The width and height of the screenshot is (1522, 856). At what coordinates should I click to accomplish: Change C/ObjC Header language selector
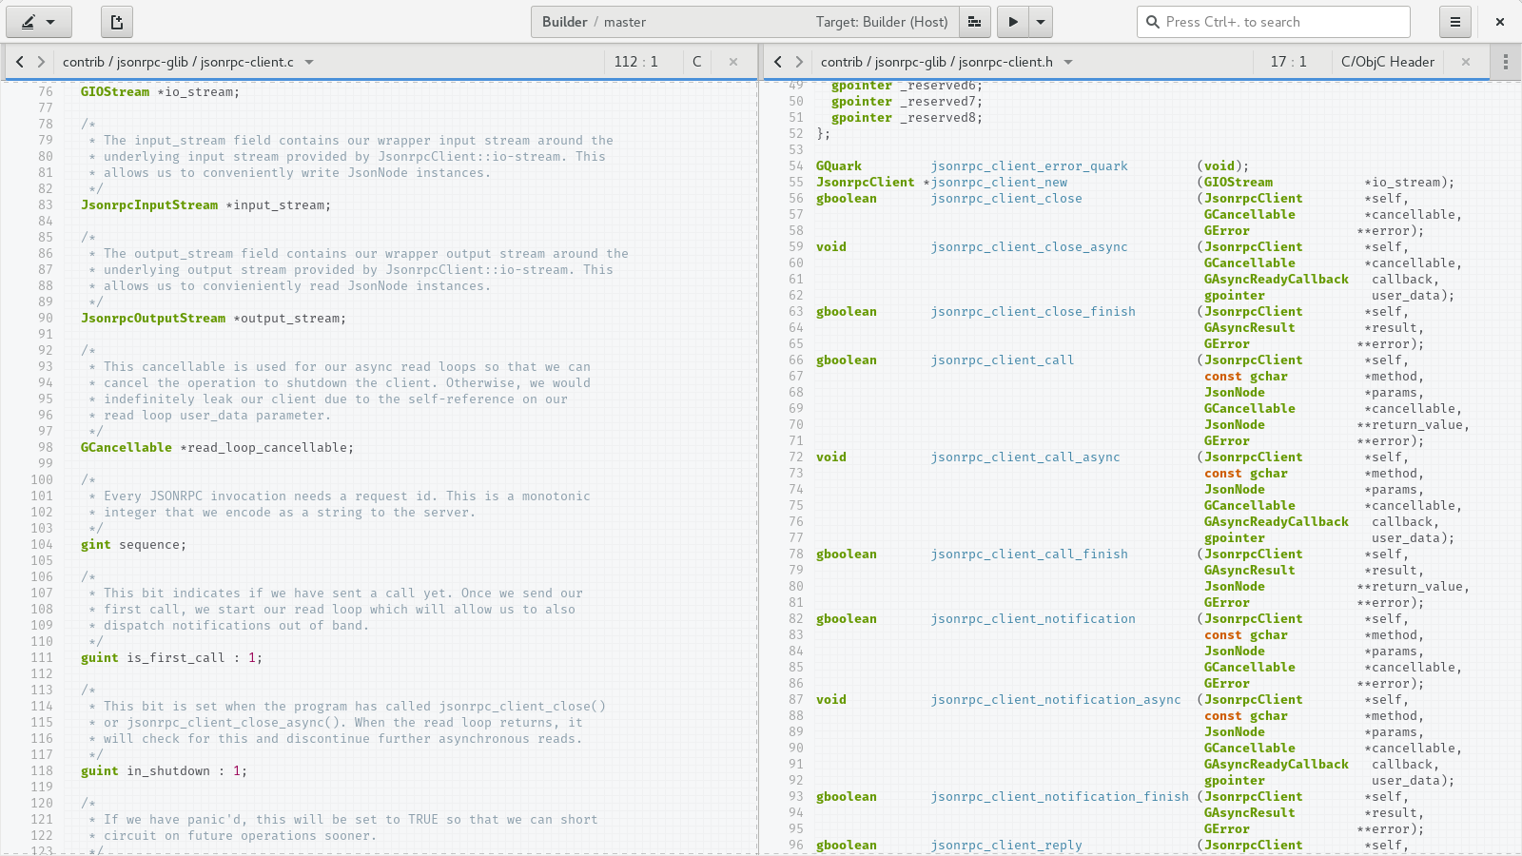click(1388, 62)
